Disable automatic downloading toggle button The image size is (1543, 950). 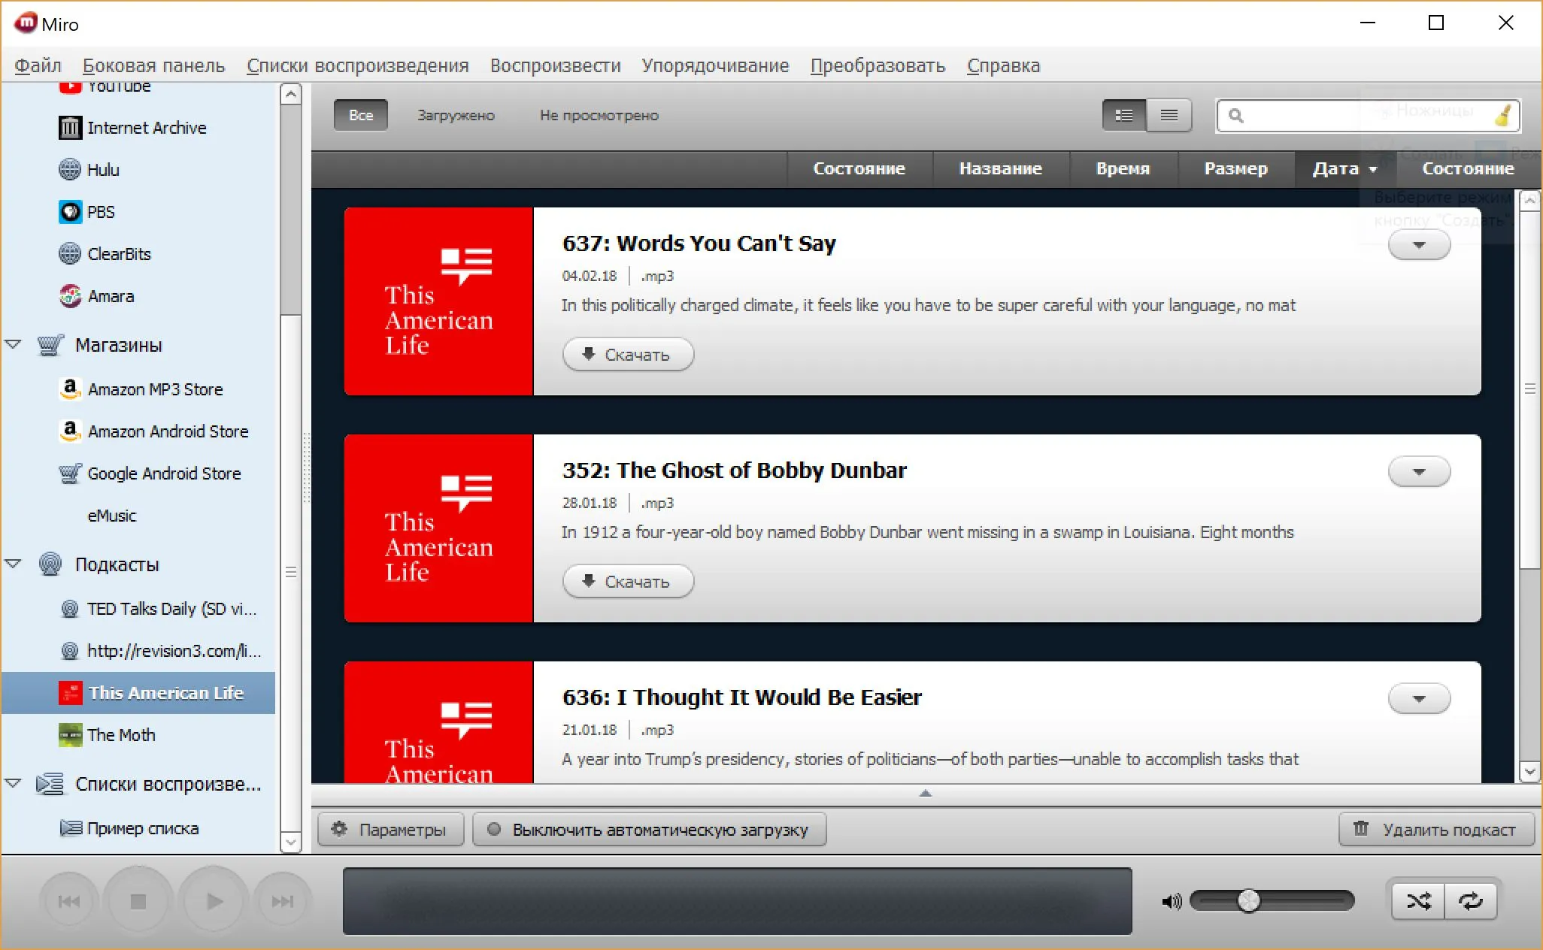(x=650, y=830)
